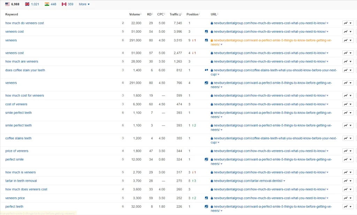Expand URL caret in 'coffee stains teeth' row
This screenshot has height=215, width=357.
[x=218, y=143]
